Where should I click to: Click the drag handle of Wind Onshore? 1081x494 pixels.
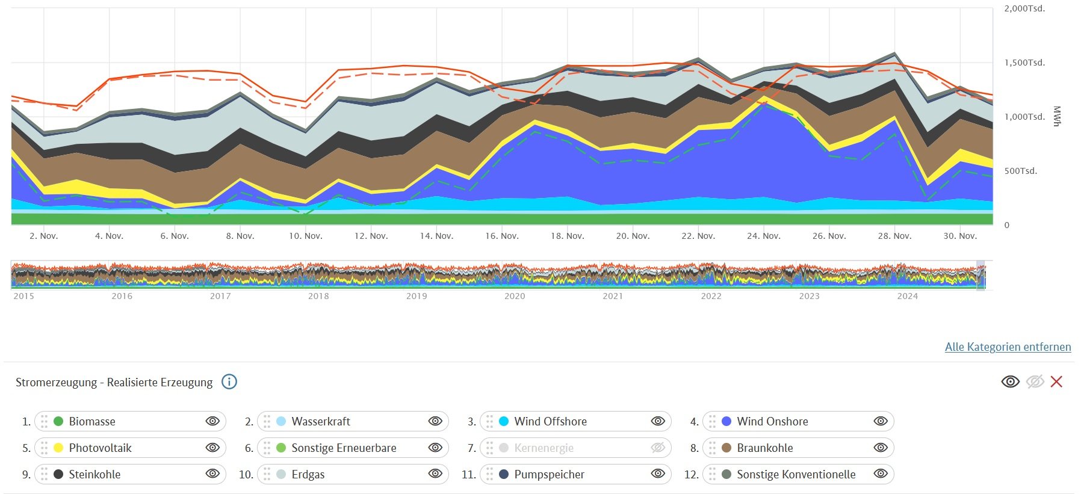point(712,421)
